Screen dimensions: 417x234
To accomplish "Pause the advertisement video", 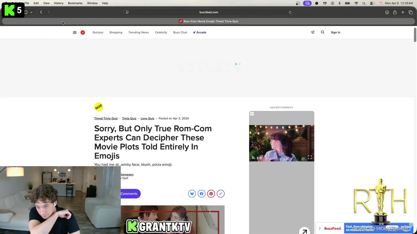I will point(253,158).
